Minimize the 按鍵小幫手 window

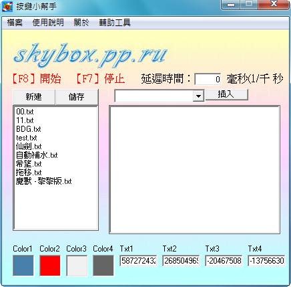(231, 5)
